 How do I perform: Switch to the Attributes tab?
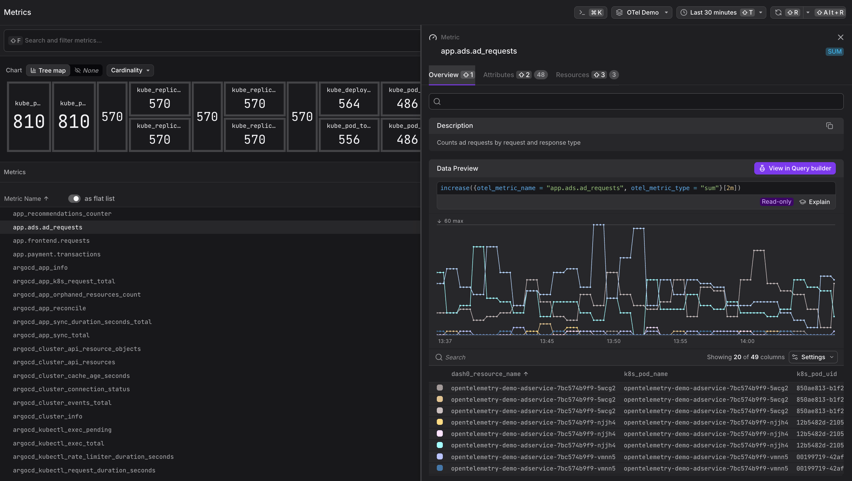[x=499, y=75]
